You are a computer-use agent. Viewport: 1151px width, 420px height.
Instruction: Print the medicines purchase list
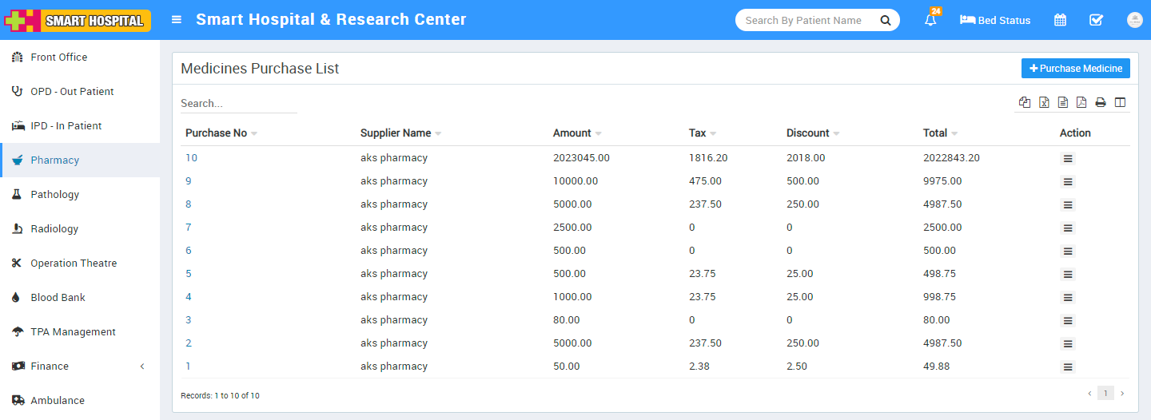click(1101, 102)
